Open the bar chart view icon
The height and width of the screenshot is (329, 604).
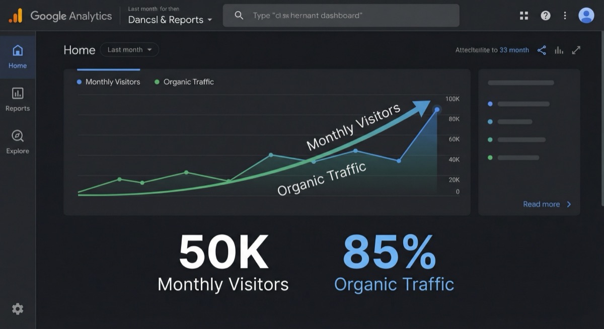click(x=559, y=50)
